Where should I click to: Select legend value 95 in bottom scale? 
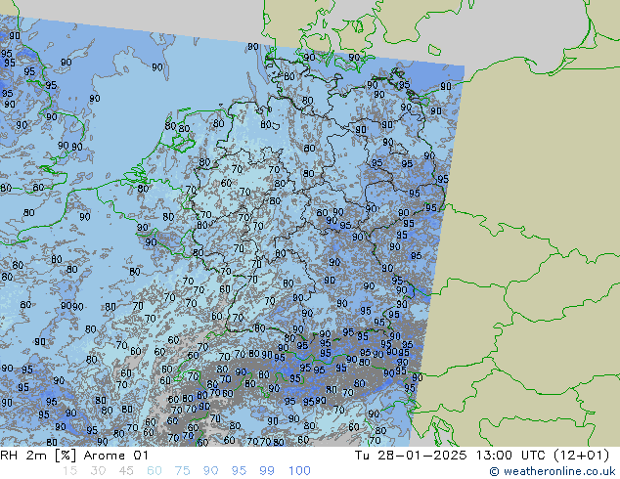pos(239,471)
